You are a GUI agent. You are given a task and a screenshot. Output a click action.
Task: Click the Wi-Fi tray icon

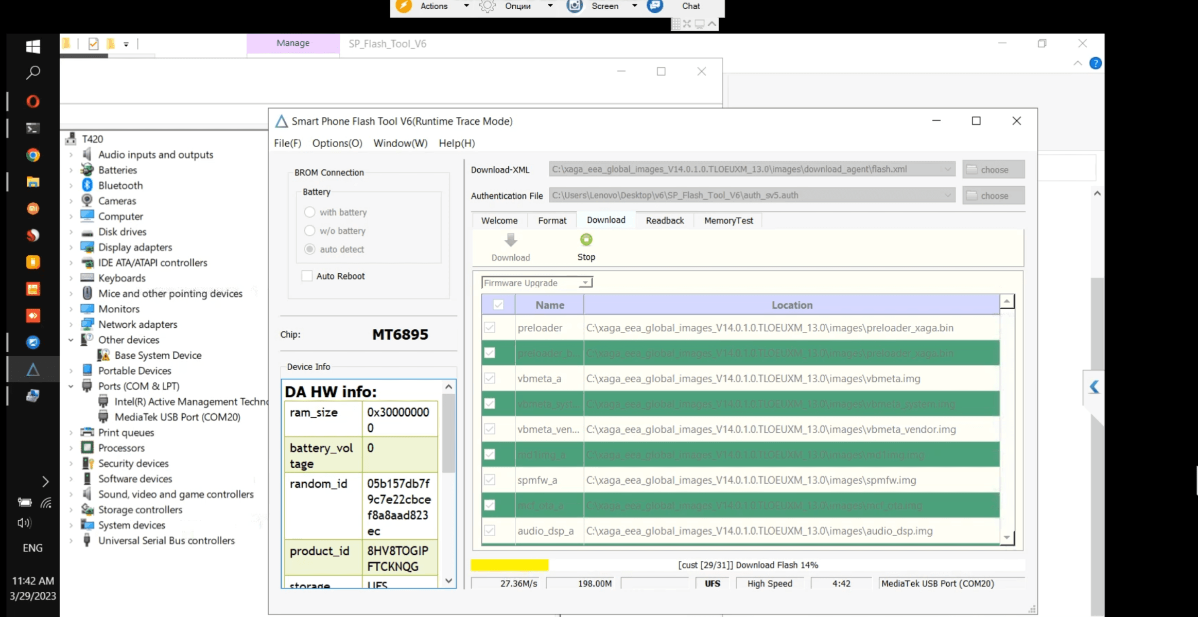click(x=46, y=502)
